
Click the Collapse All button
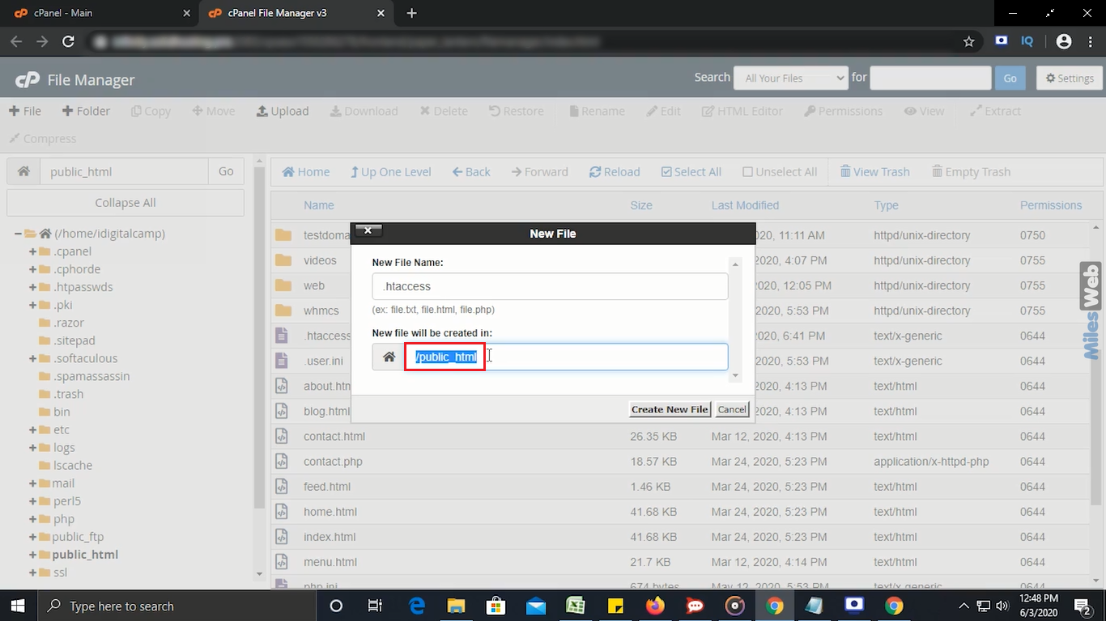click(x=125, y=203)
